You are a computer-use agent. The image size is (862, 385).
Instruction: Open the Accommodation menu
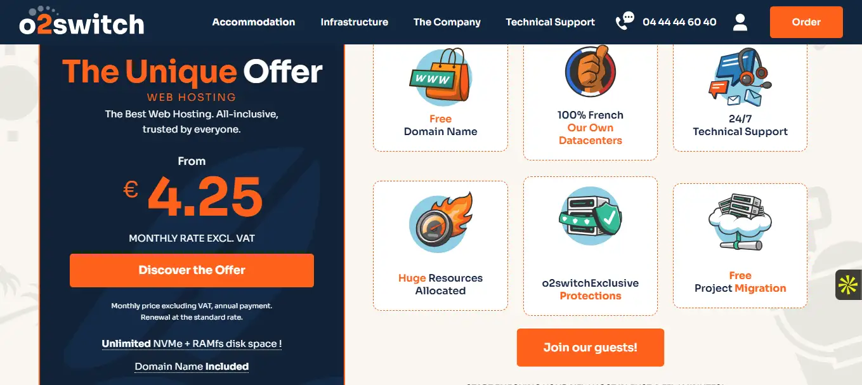click(x=254, y=22)
